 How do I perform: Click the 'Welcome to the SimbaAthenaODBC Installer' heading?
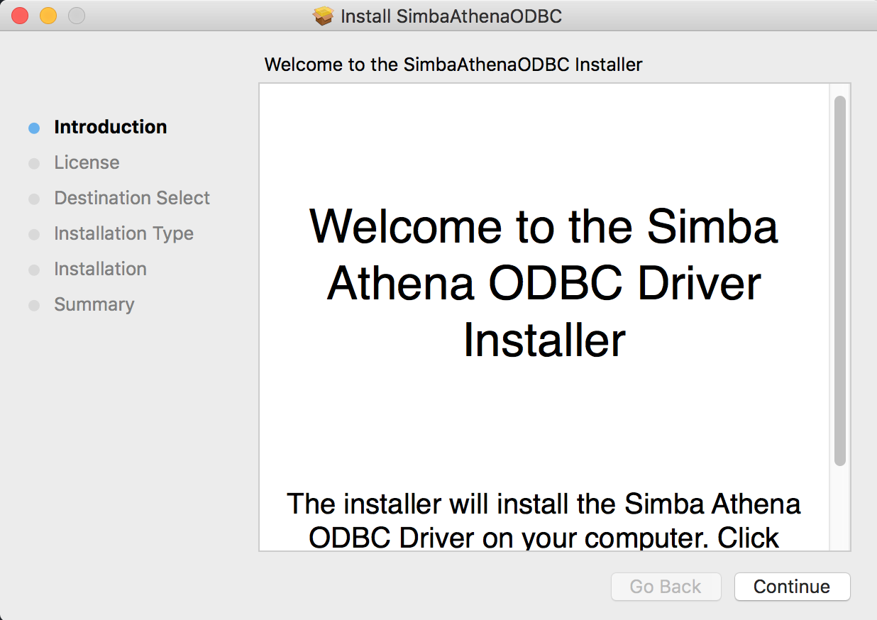coord(453,65)
